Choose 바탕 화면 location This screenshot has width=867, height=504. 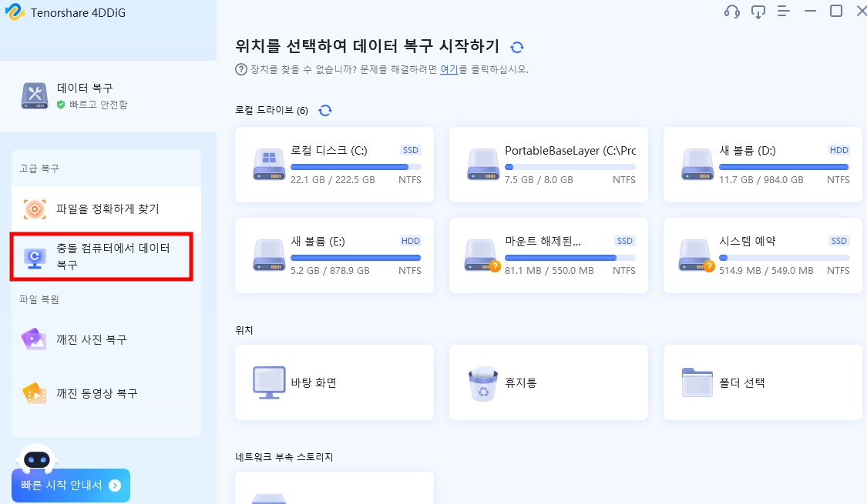point(334,382)
